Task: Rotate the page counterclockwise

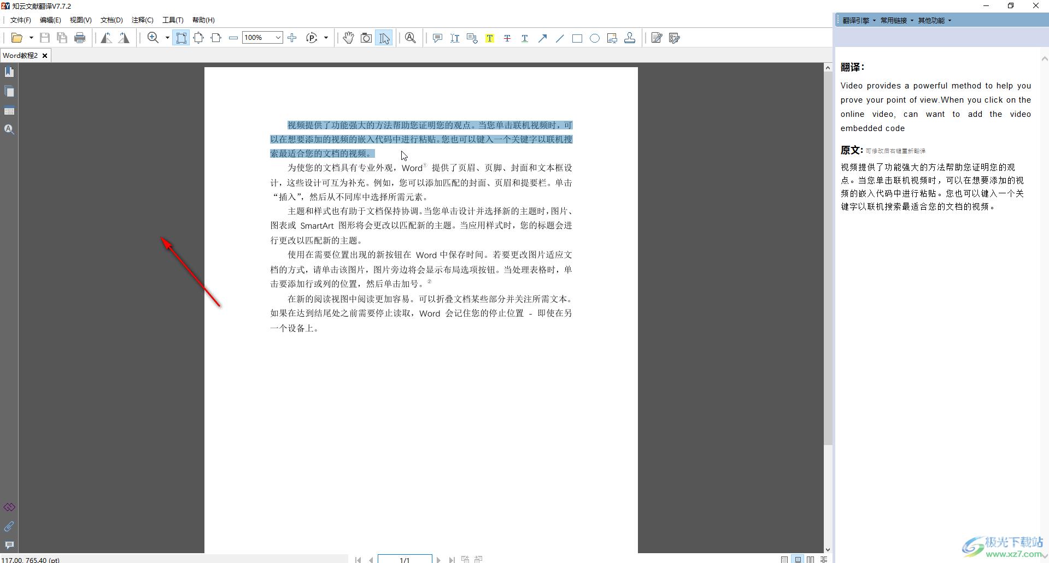Action: pyautogui.click(x=107, y=38)
